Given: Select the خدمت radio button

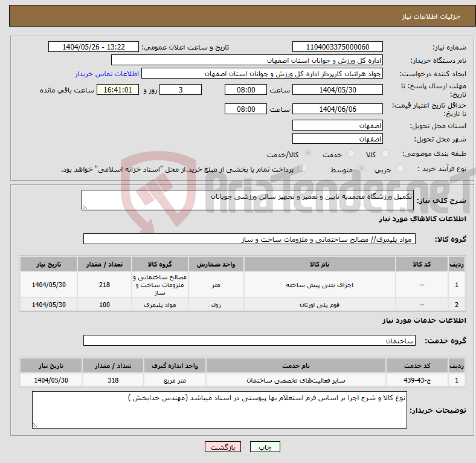Looking at the screenshot, I should (351, 154).
